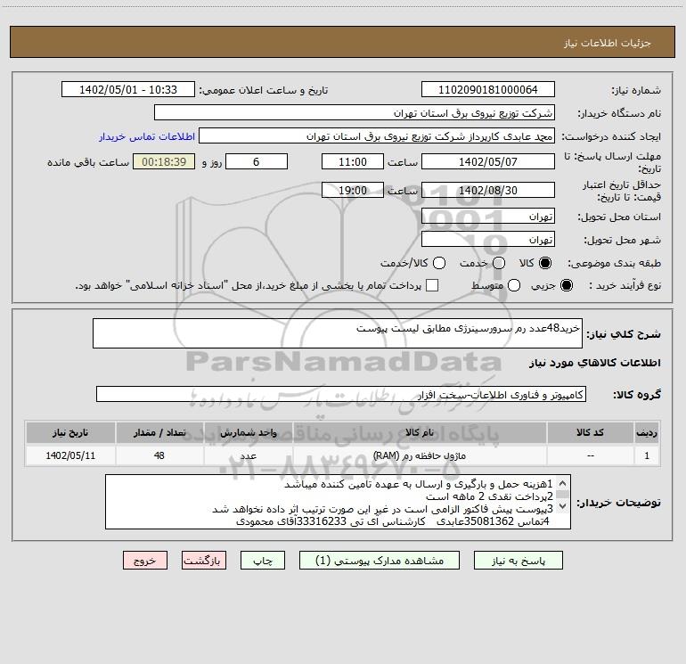The width and height of the screenshot is (686, 664).
Task: Click the response deadline date 1402/05/07
Action: (488, 161)
